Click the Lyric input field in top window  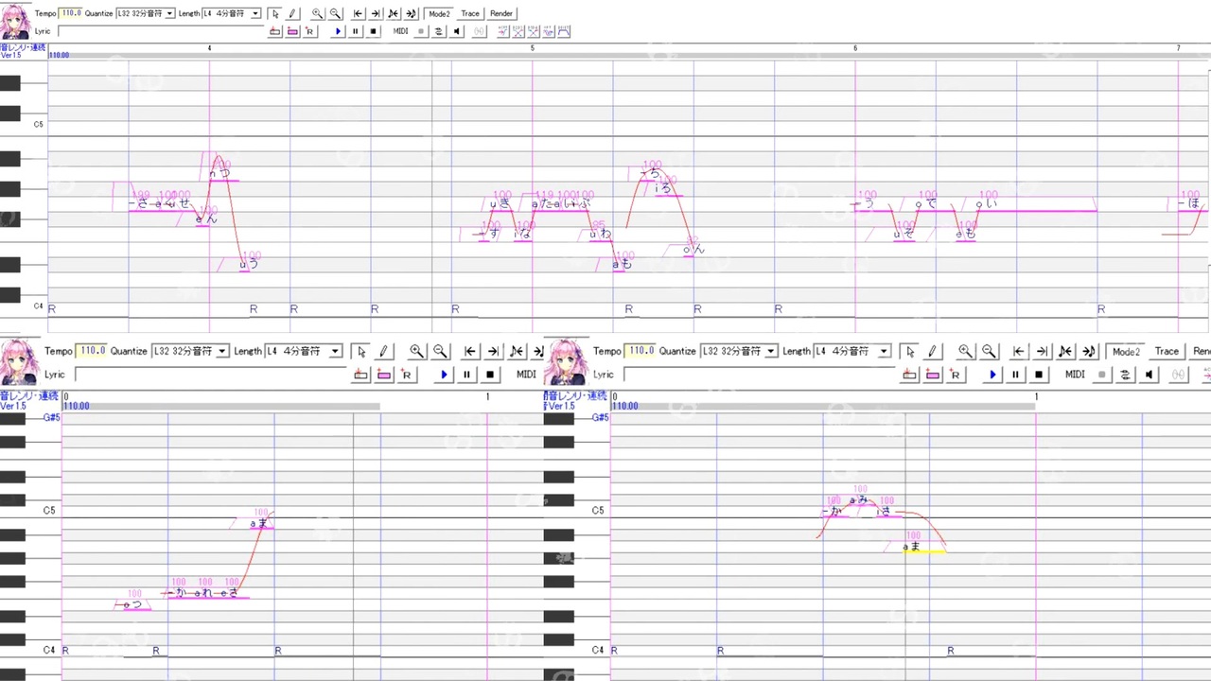click(160, 31)
